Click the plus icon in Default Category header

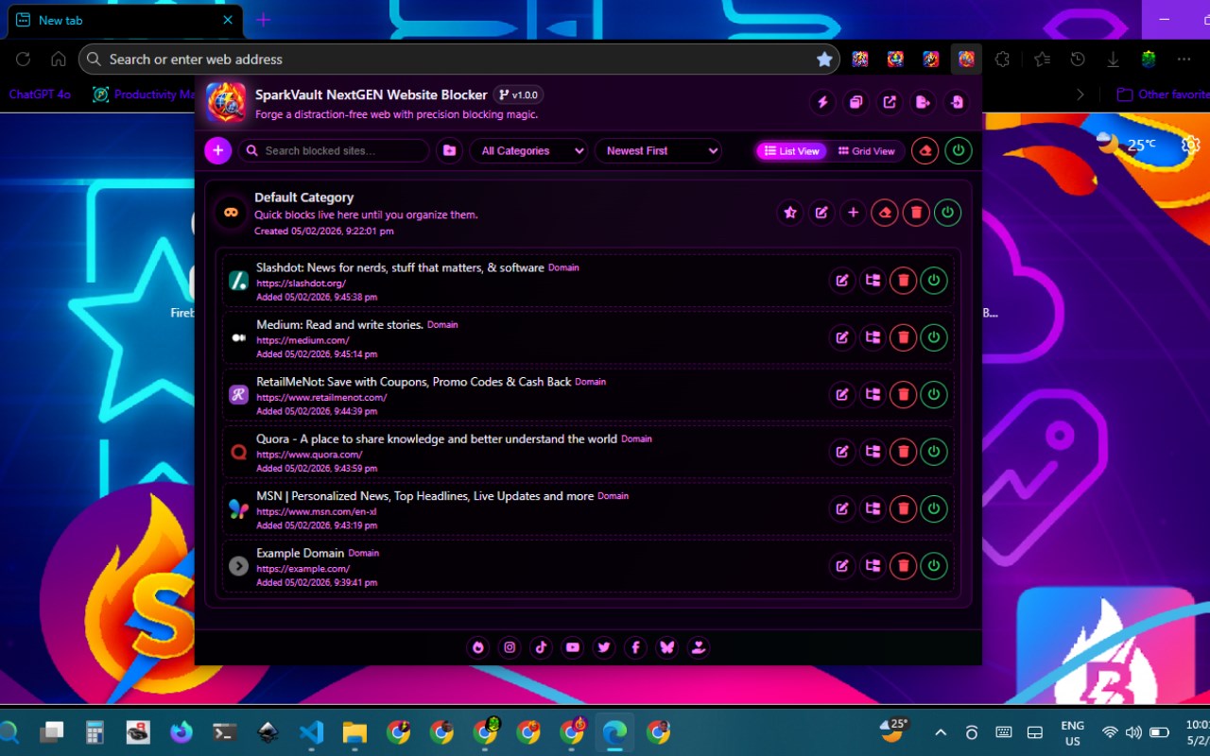coord(853,213)
